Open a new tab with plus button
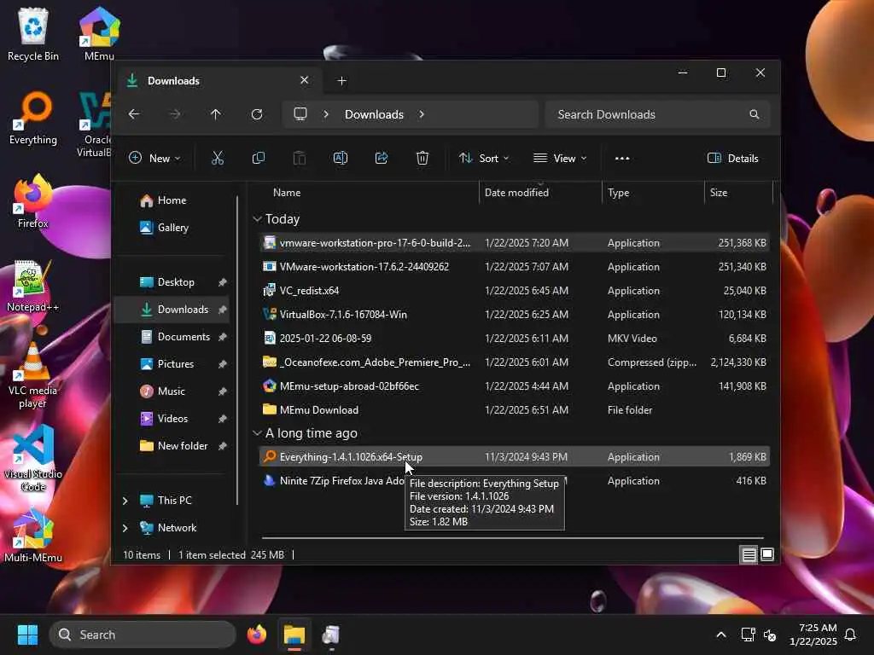The width and height of the screenshot is (874, 655). click(x=341, y=81)
